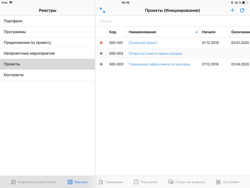
Task: Toggle sort arrow in Наименование column
Action: tap(196, 32)
